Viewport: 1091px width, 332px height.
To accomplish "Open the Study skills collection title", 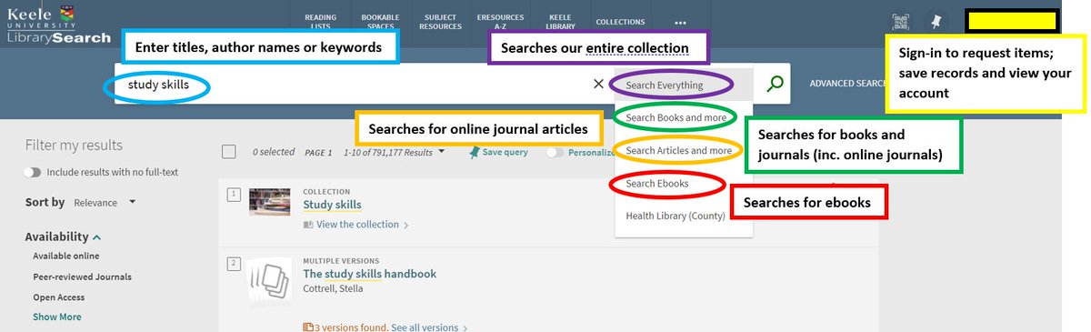I will click(332, 205).
